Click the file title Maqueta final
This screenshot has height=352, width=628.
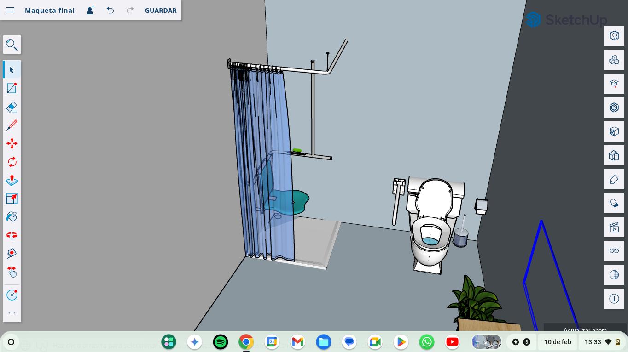pos(50,10)
